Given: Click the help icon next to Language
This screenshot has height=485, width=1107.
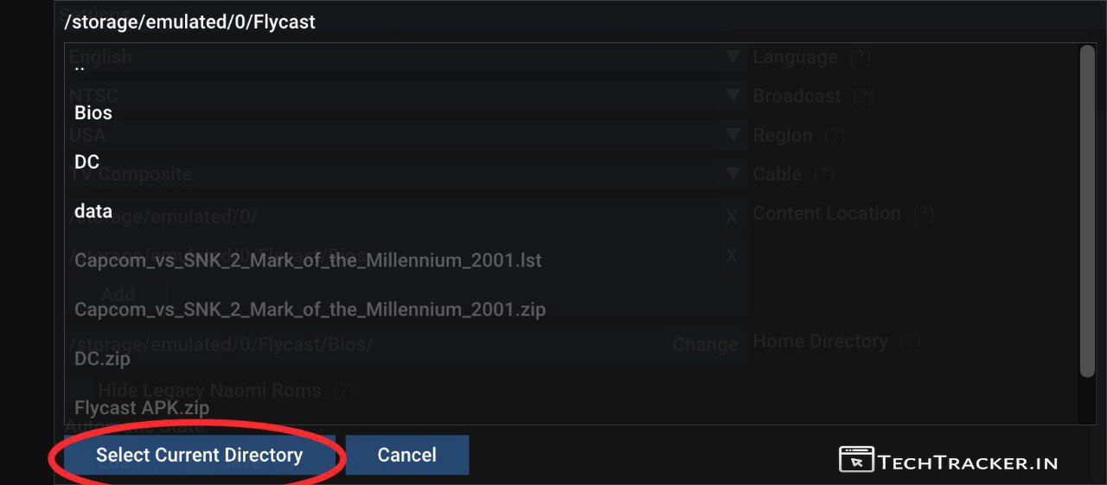Looking at the screenshot, I should pyautogui.click(x=860, y=58).
